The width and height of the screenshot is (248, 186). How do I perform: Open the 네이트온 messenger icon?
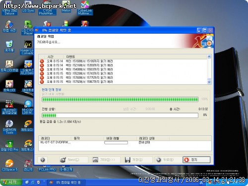tap(28, 86)
